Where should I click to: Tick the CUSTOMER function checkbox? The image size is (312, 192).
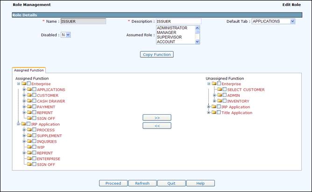(34, 96)
